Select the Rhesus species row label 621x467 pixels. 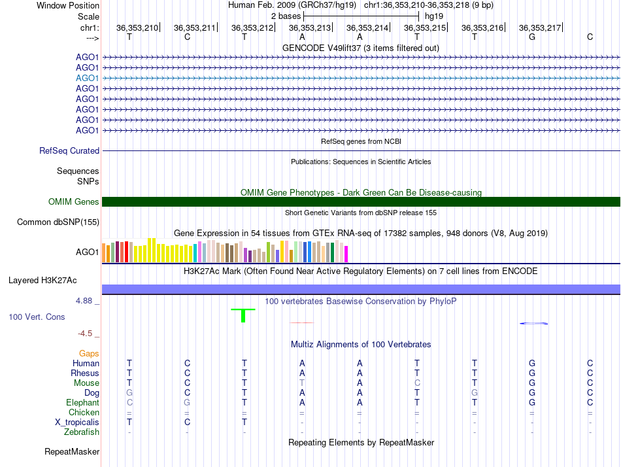point(85,373)
